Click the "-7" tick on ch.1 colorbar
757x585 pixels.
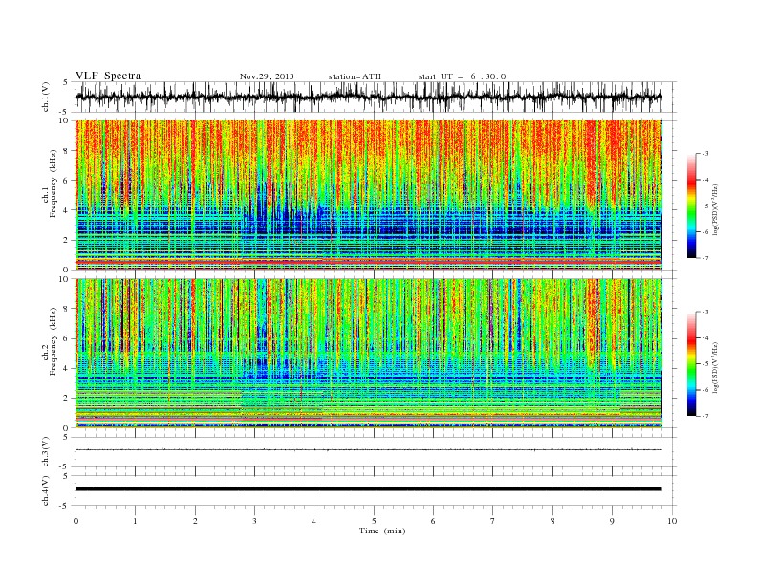click(705, 258)
